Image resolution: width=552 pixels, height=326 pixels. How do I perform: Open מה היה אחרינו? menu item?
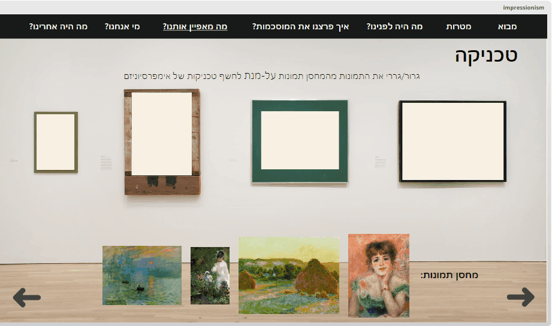tap(58, 26)
